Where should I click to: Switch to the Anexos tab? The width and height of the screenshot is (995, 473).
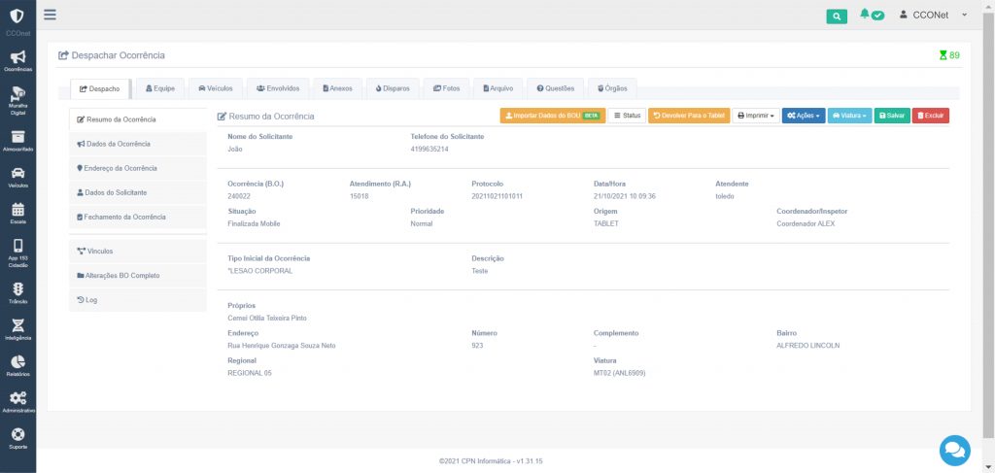337,88
